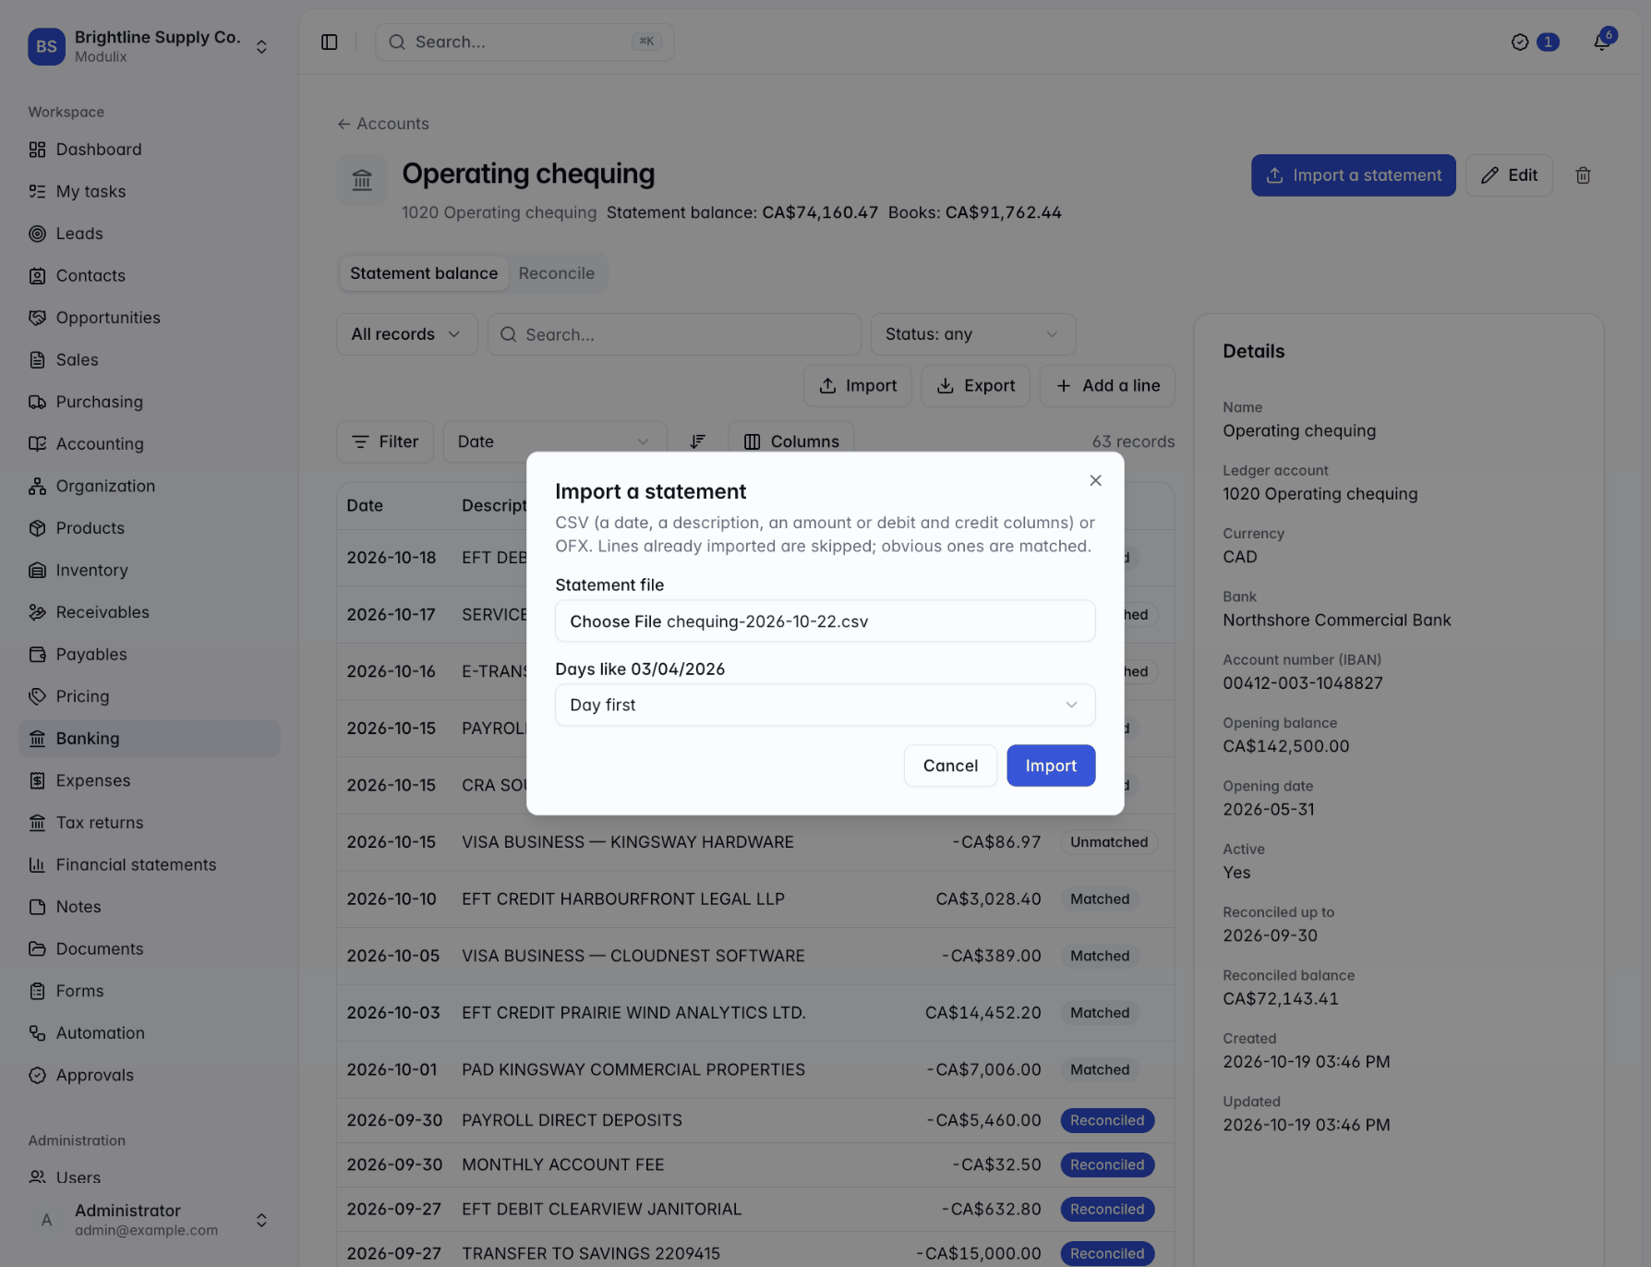Open the tasks check-circle indicator
This screenshot has height=1267, width=1651.
click(x=1520, y=42)
